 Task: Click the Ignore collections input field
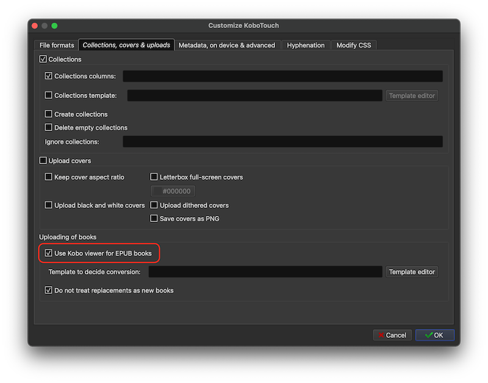282,141
